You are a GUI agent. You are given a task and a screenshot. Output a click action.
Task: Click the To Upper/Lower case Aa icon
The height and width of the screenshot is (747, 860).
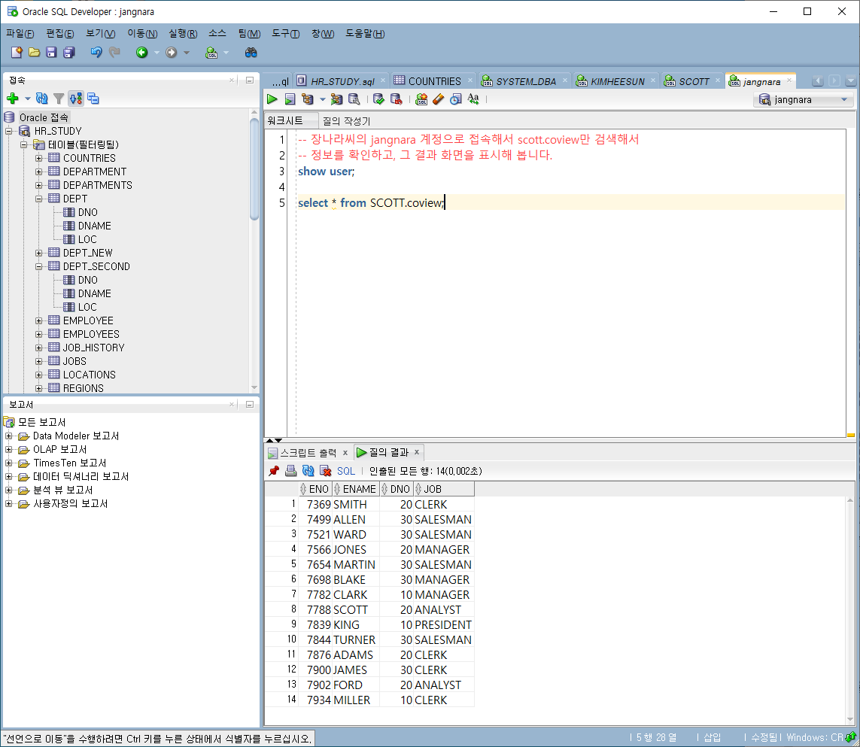[x=473, y=99]
